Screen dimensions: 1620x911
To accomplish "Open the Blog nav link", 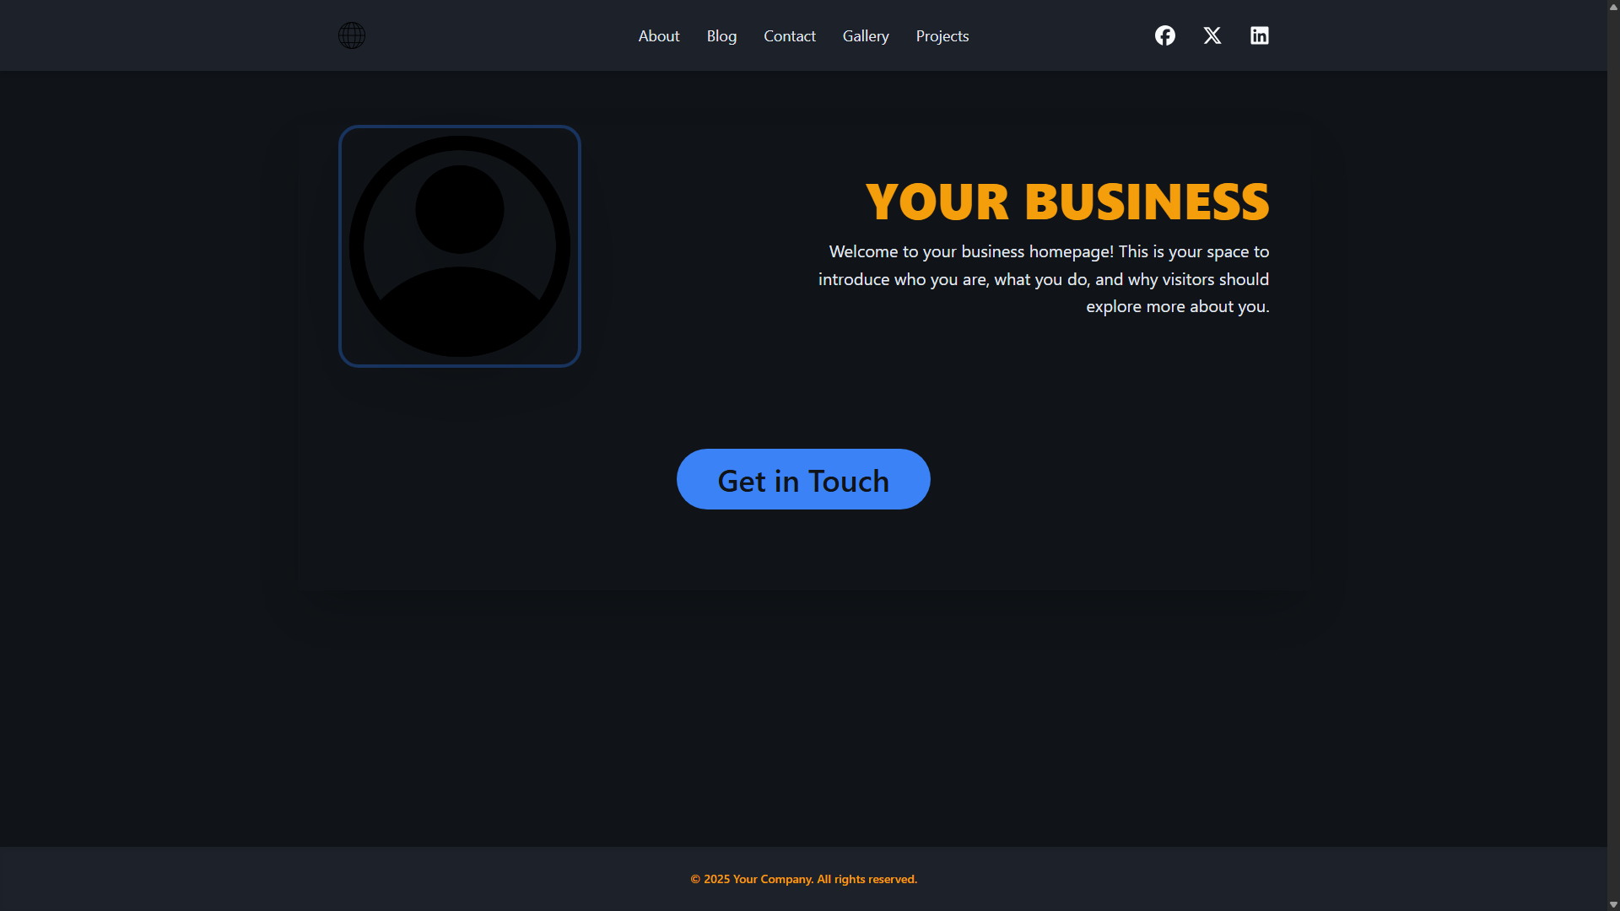I will click(721, 36).
